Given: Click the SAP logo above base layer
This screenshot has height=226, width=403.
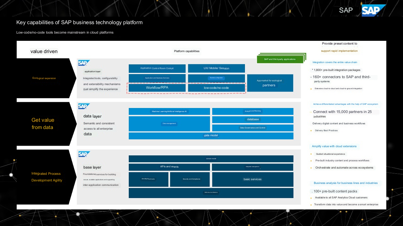Looking at the screenshot, I should [84, 154].
